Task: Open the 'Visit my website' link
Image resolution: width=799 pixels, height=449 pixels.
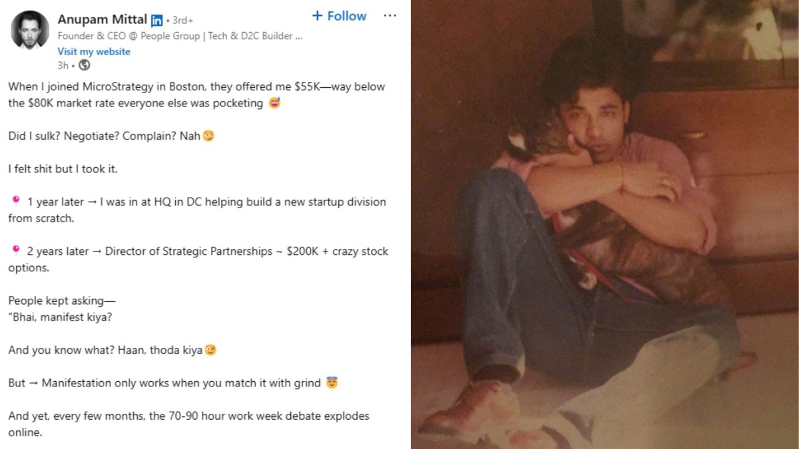Action: 94,51
